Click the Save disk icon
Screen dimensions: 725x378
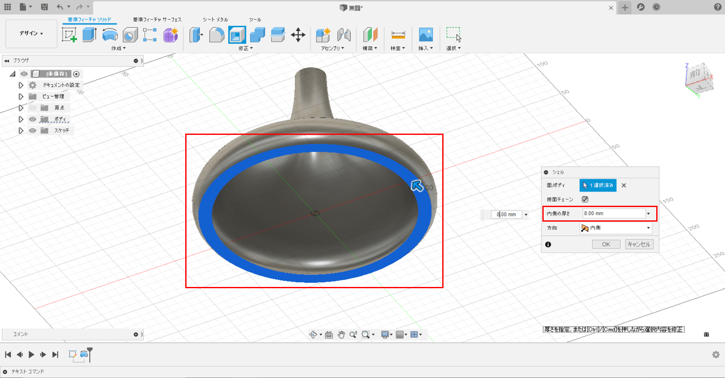click(x=44, y=7)
